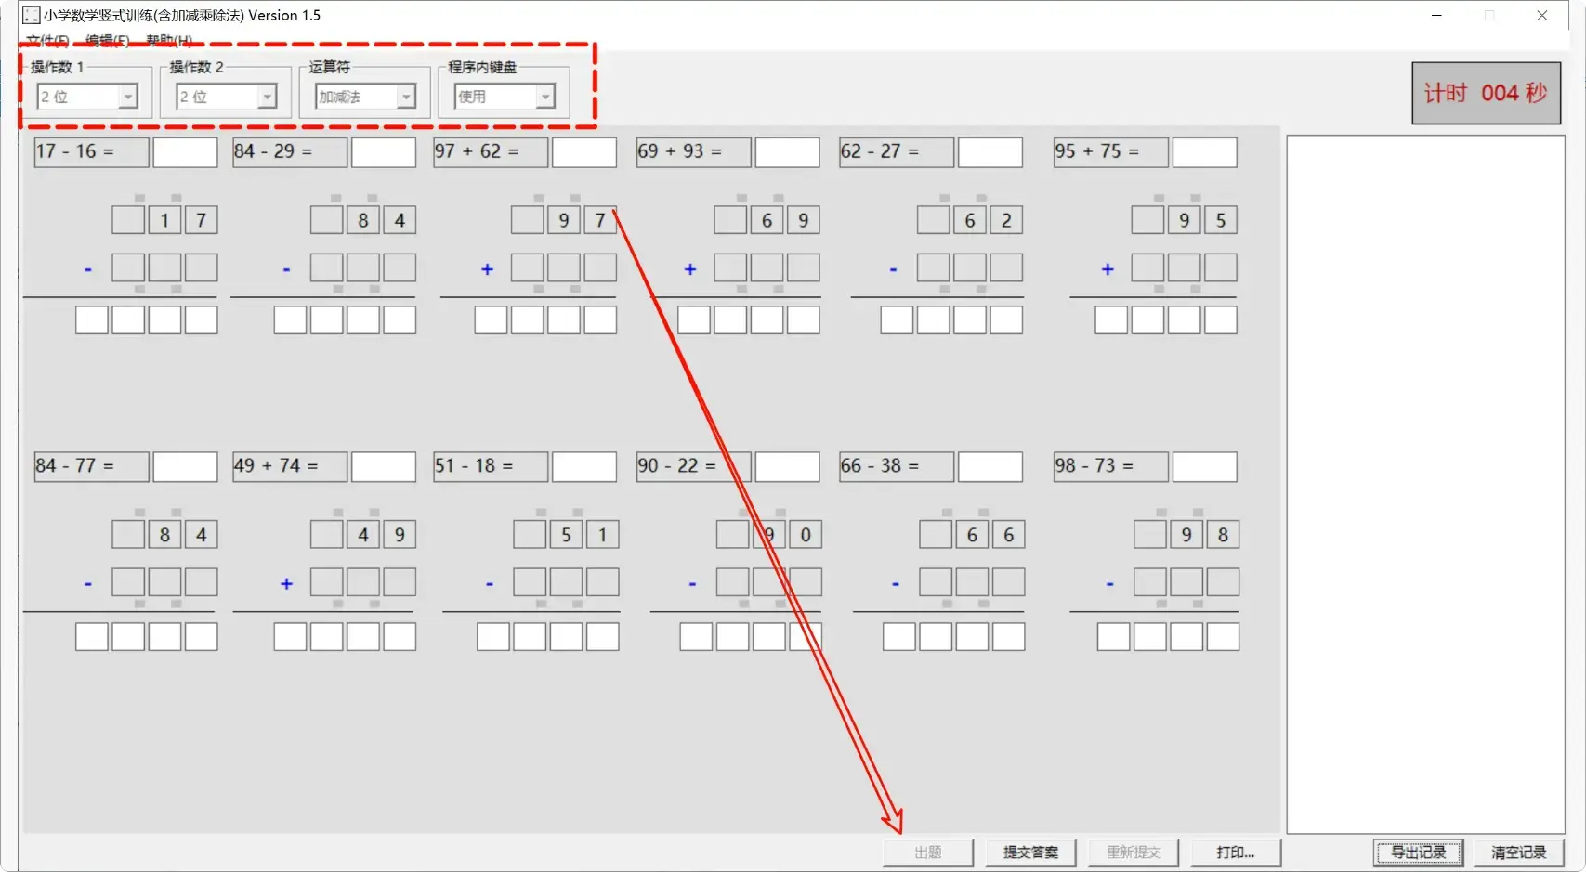The height and width of the screenshot is (872, 1586).
Task: Select the answer field for 97 + 62
Action: pos(583,152)
